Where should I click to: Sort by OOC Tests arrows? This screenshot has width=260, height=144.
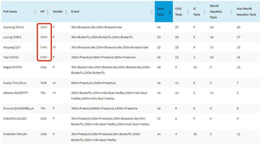pyautogui.click(x=188, y=12)
